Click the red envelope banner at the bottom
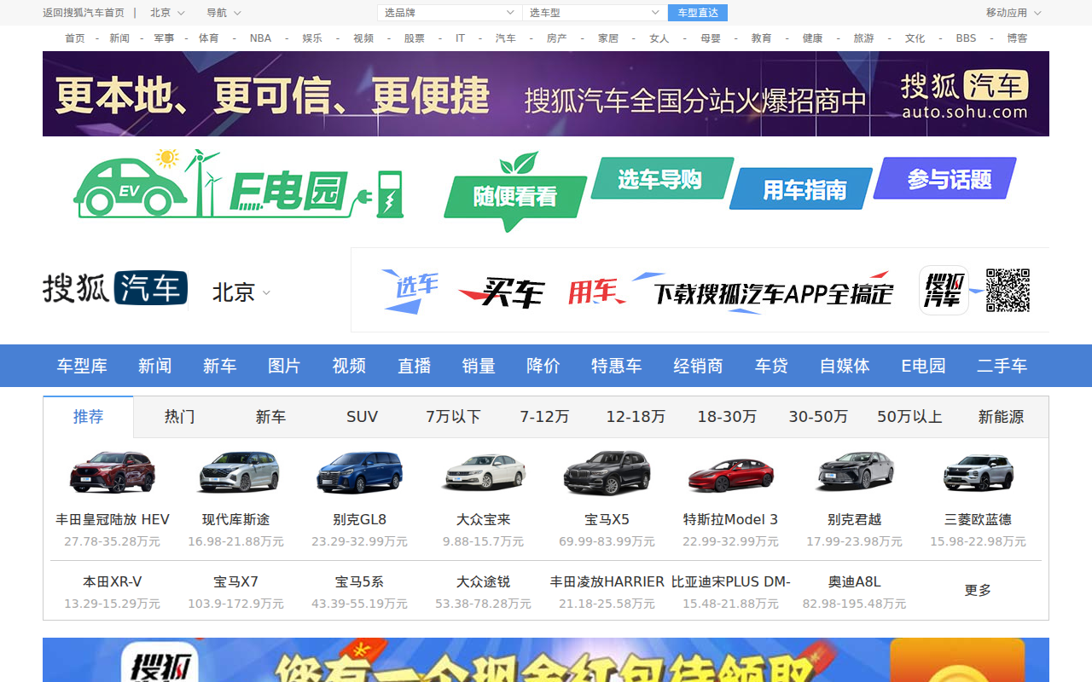 click(x=546, y=660)
